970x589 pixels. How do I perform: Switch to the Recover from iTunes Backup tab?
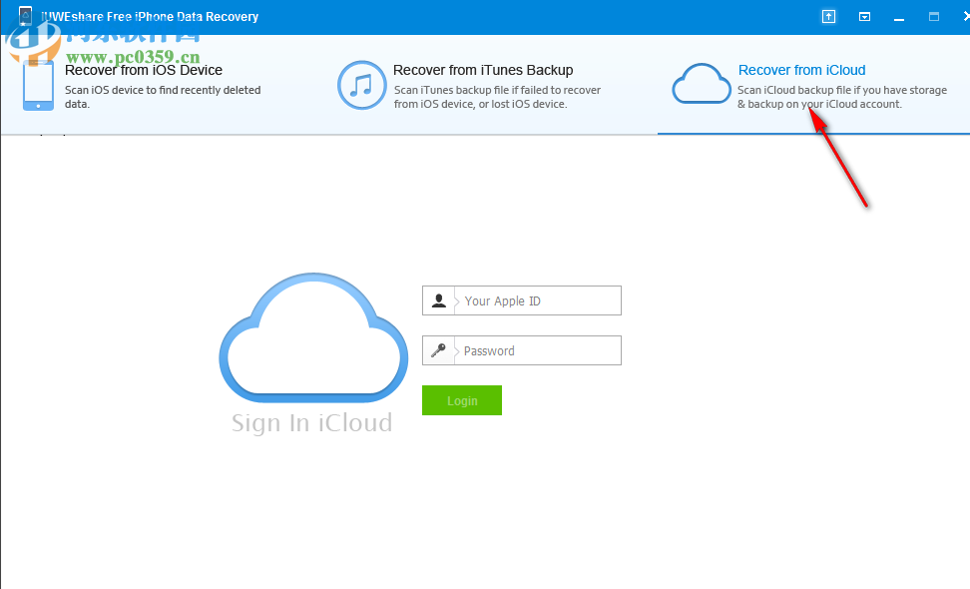tap(484, 70)
